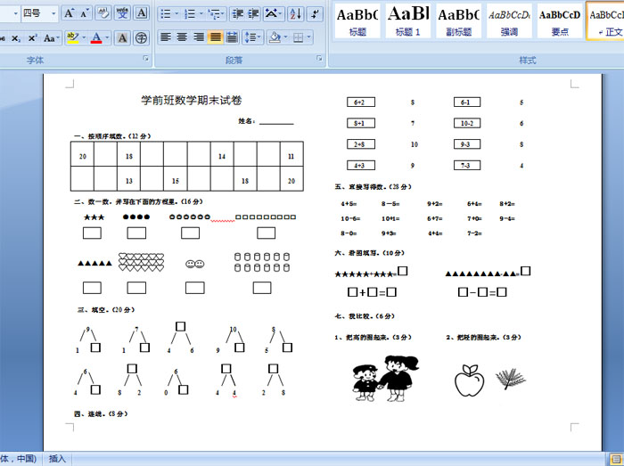Viewport: 624px width, 466px height.
Task: Click the Shrink Font button
Action: (84, 13)
